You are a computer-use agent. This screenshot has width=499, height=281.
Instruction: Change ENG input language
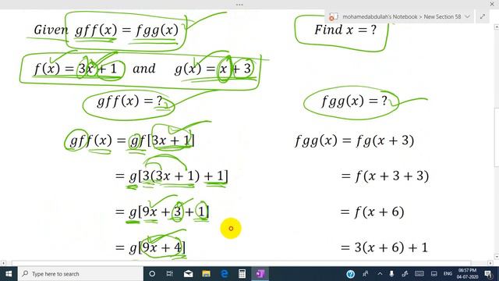click(x=448, y=274)
